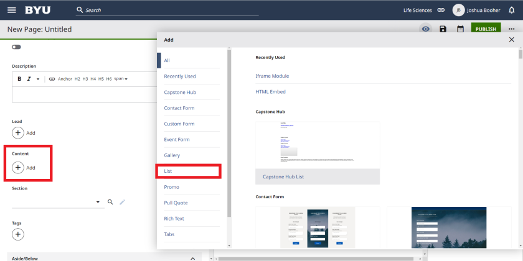
Task: Add a tag with the plus icon
Action: [18, 234]
